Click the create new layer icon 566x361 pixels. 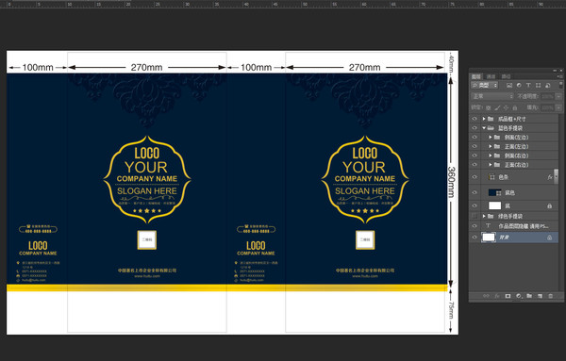(x=540, y=296)
